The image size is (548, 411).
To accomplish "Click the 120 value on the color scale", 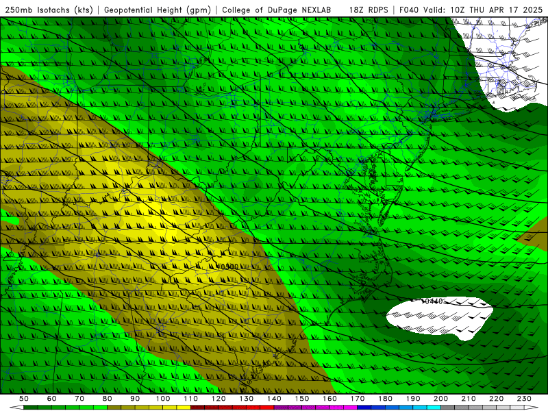I will 219,399.
